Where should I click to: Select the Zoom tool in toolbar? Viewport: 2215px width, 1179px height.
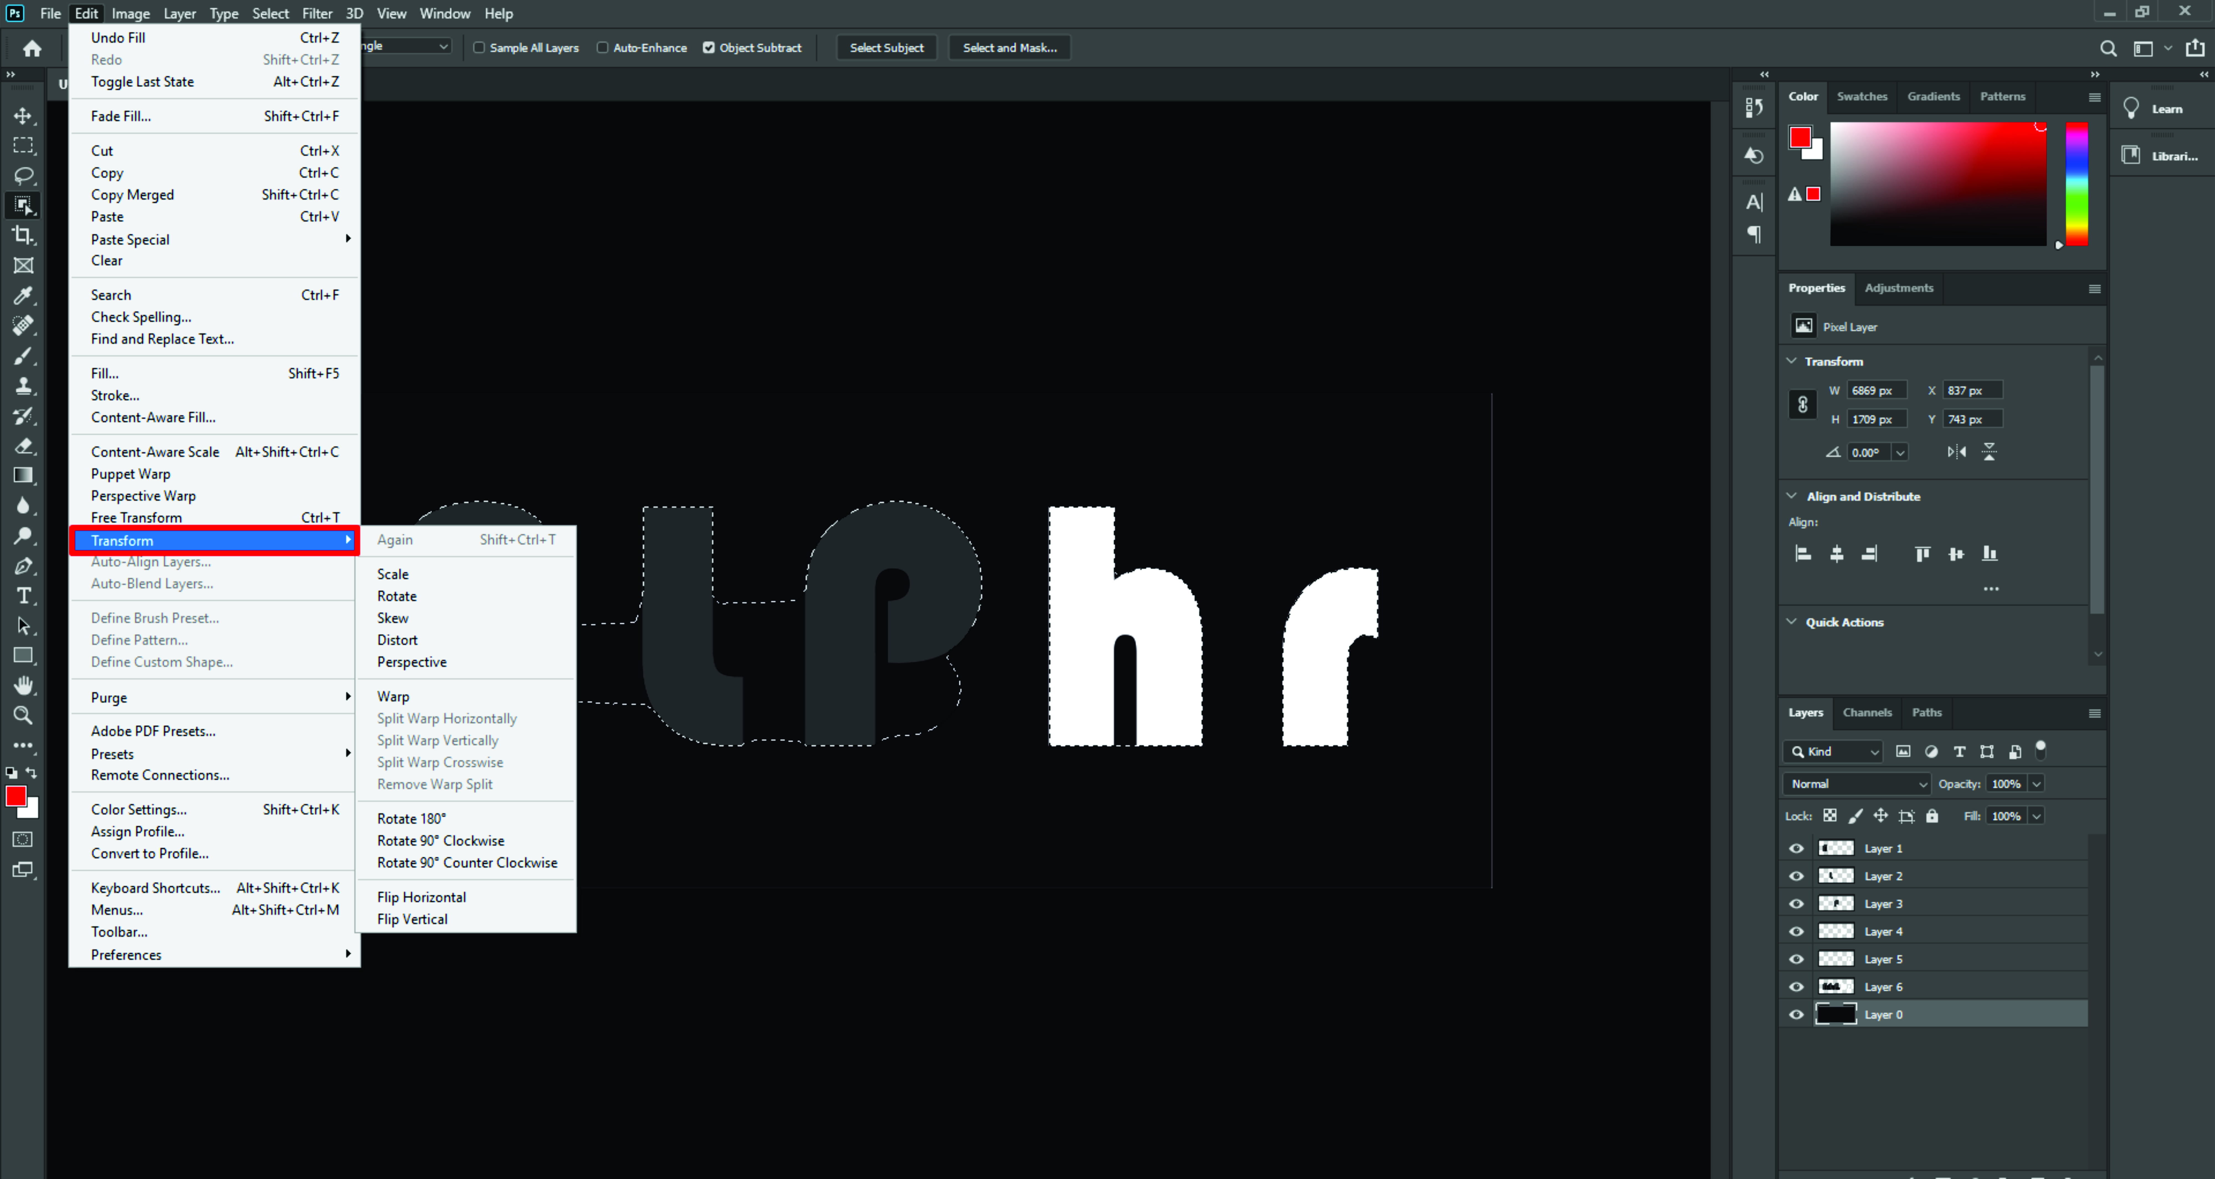coord(23,715)
